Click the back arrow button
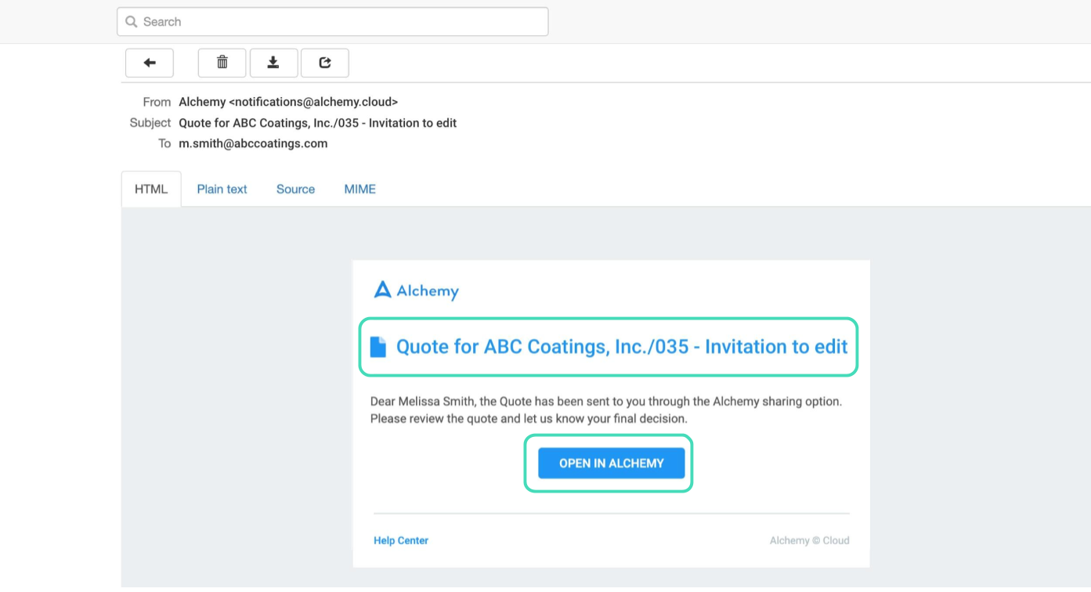Image resolution: width=1091 pixels, height=592 pixels. coord(150,63)
